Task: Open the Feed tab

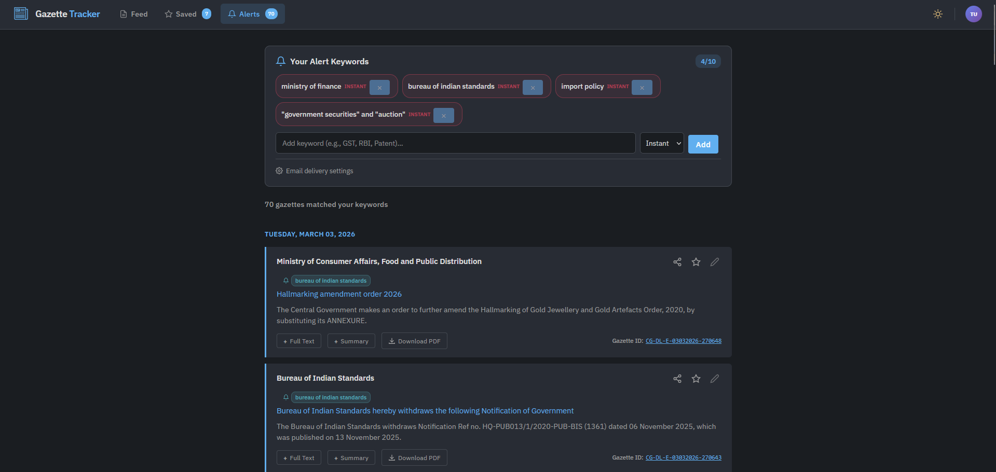Action: (134, 14)
